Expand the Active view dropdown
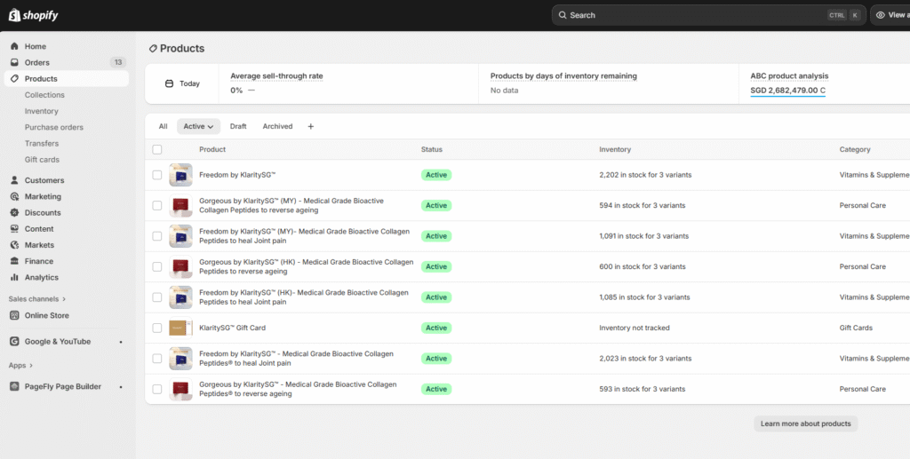 point(198,126)
